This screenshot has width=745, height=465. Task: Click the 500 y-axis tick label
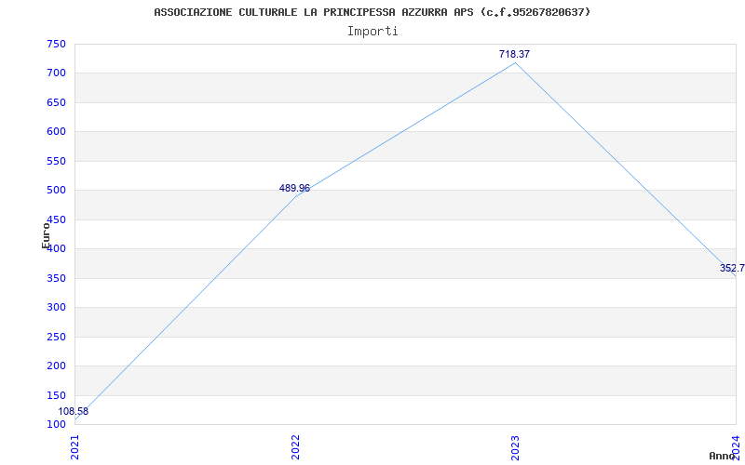click(x=56, y=191)
